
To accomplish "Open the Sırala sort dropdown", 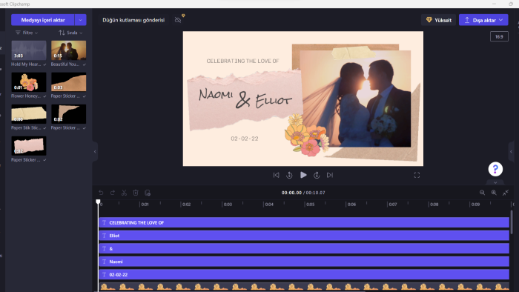I will coord(70,33).
